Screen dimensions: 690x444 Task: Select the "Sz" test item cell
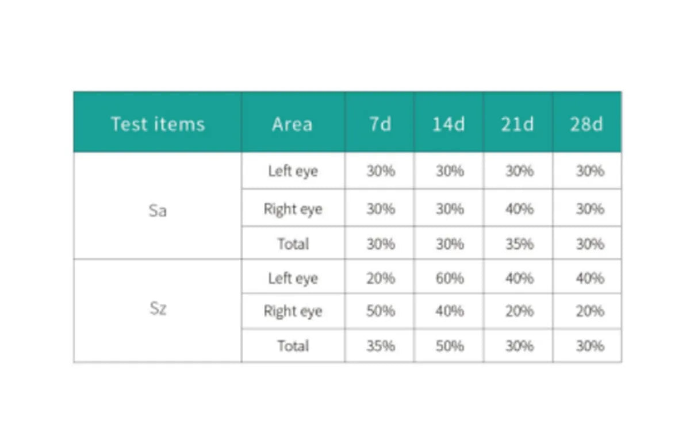click(x=158, y=308)
